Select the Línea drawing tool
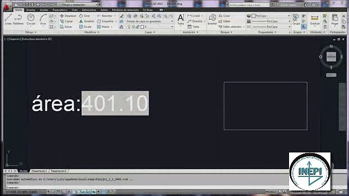This screenshot has height=196, width=349. click(x=8, y=19)
